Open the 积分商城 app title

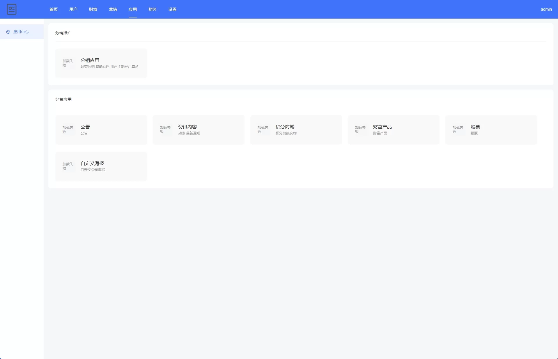click(285, 127)
